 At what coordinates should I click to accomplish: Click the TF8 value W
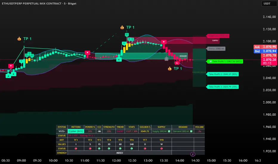[161, 144]
